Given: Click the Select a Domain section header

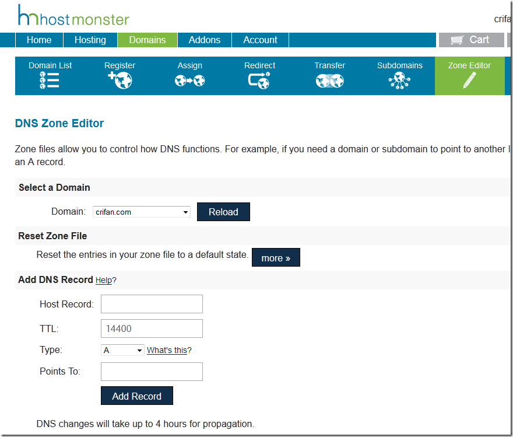Looking at the screenshot, I should coord(54,187).
